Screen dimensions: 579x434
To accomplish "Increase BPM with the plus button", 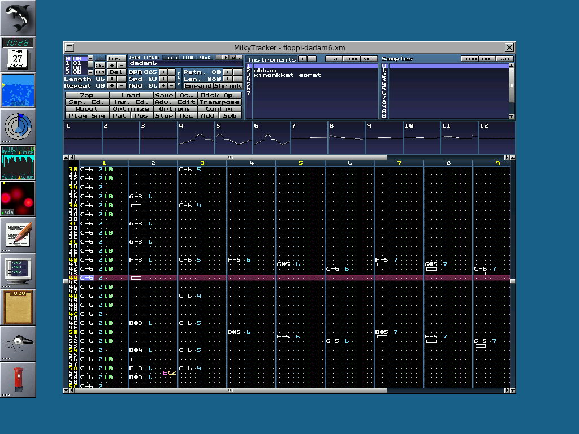I will click(163, 72).
